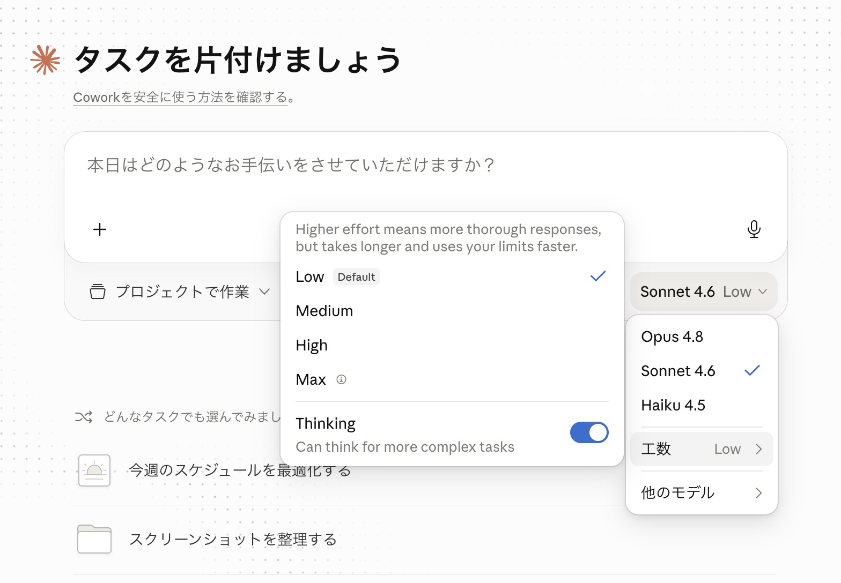Click the タスクを片付けましょう heading

pos(238,59)
